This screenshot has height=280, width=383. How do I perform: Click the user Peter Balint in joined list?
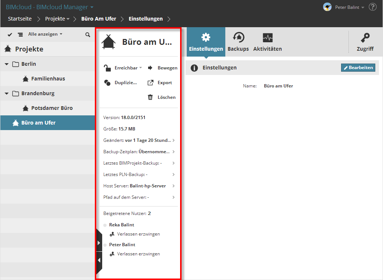click(122, 245)
